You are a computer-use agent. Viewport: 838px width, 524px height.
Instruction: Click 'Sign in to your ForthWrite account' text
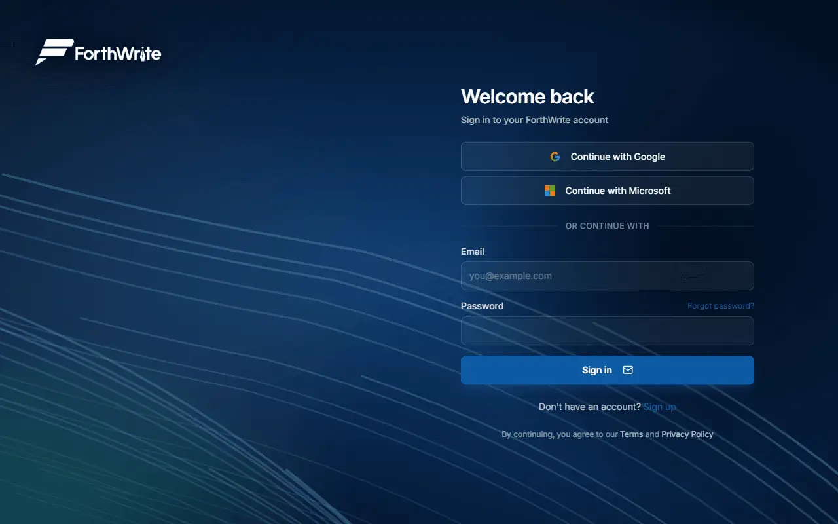point(534,120)
